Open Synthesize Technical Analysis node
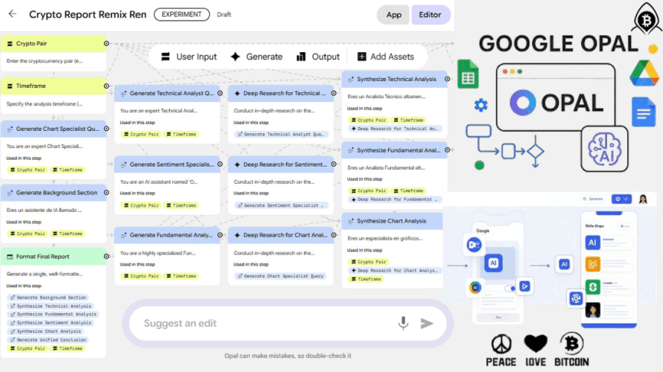 tap(395, 79)
